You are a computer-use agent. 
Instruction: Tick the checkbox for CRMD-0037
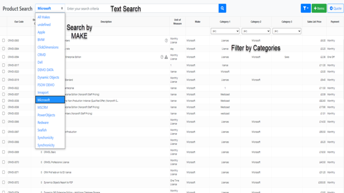4,94
